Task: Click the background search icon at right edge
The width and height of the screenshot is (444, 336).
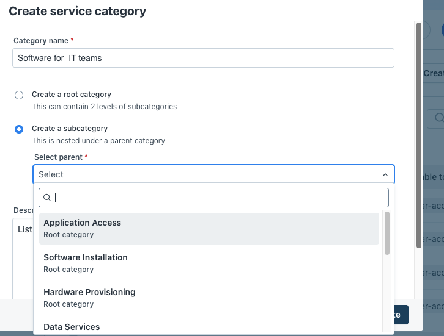Action: click(438, 117)
